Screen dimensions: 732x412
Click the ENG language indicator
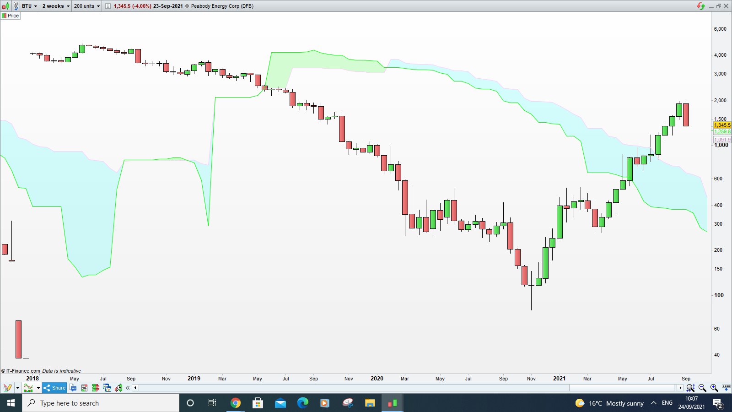[x=667, y=403]
